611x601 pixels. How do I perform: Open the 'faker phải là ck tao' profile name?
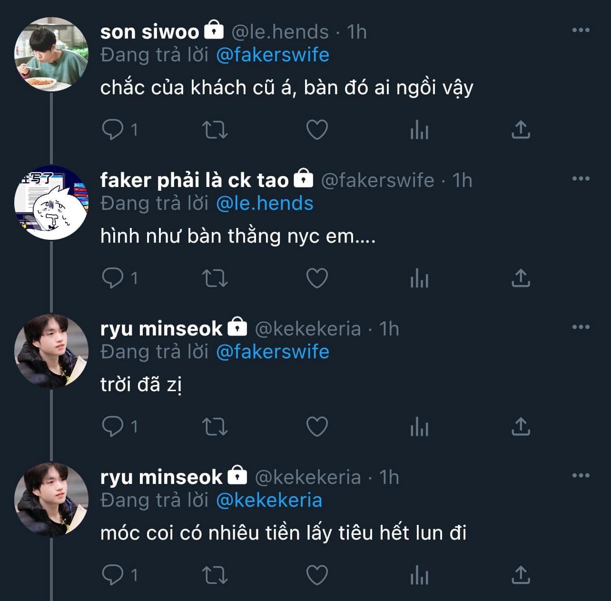click(194, 180)
